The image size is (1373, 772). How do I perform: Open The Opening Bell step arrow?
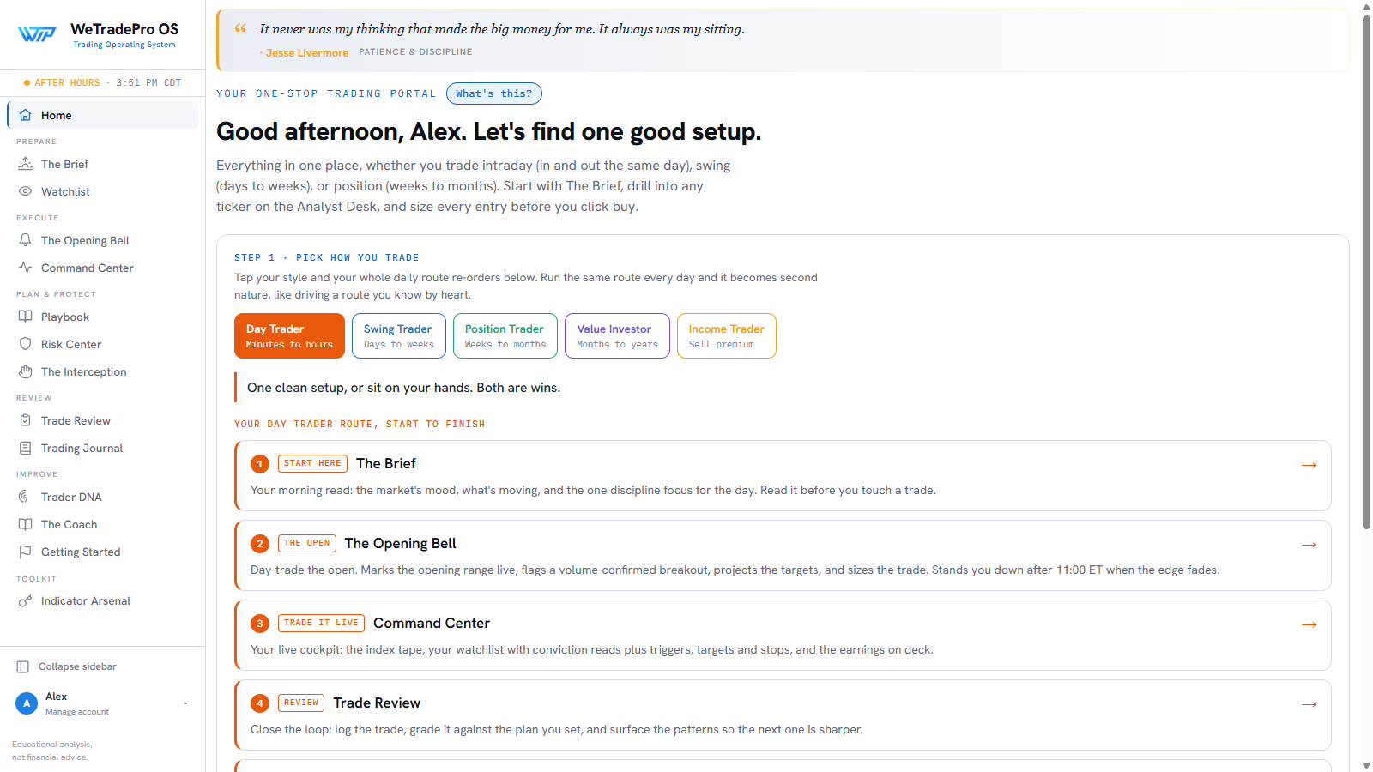[x=1309, y=545]
